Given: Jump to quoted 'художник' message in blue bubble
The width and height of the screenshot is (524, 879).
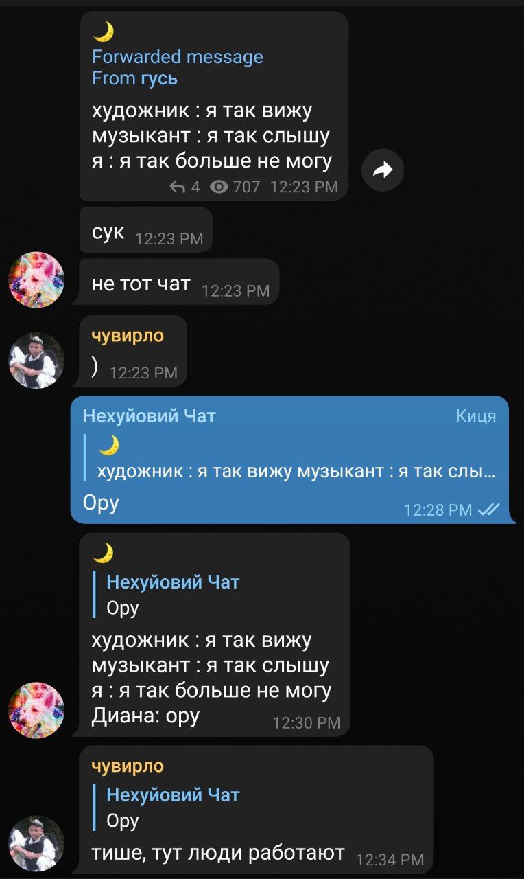Looking at the screenshot, I should (290, 457).
